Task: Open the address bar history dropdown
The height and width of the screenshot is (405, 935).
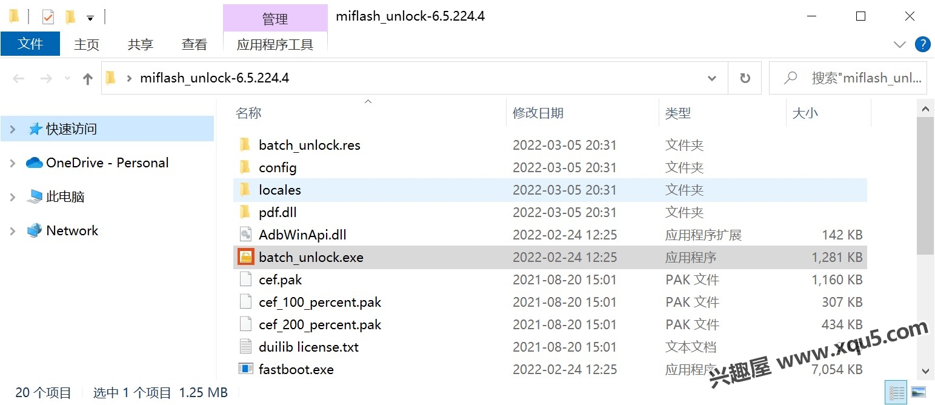Action: click(x=712, y=78)
